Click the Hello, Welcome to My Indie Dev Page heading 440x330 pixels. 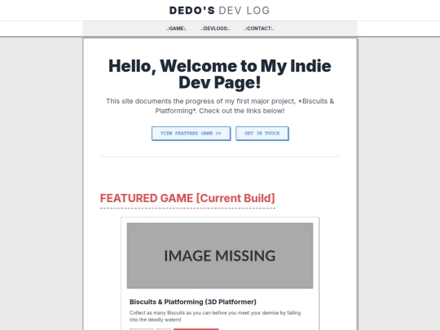[x=220, y=74]
